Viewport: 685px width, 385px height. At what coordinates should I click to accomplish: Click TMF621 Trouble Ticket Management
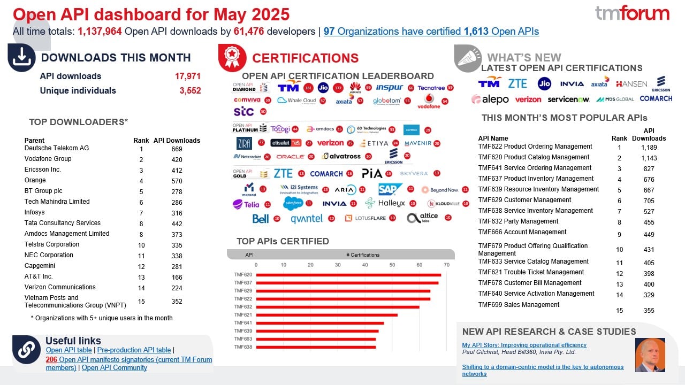531,272
